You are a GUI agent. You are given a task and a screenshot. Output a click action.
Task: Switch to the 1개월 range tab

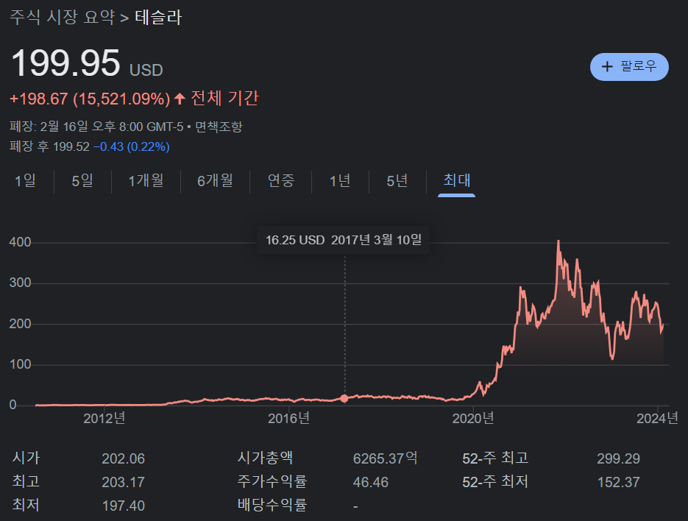(146, 180)
